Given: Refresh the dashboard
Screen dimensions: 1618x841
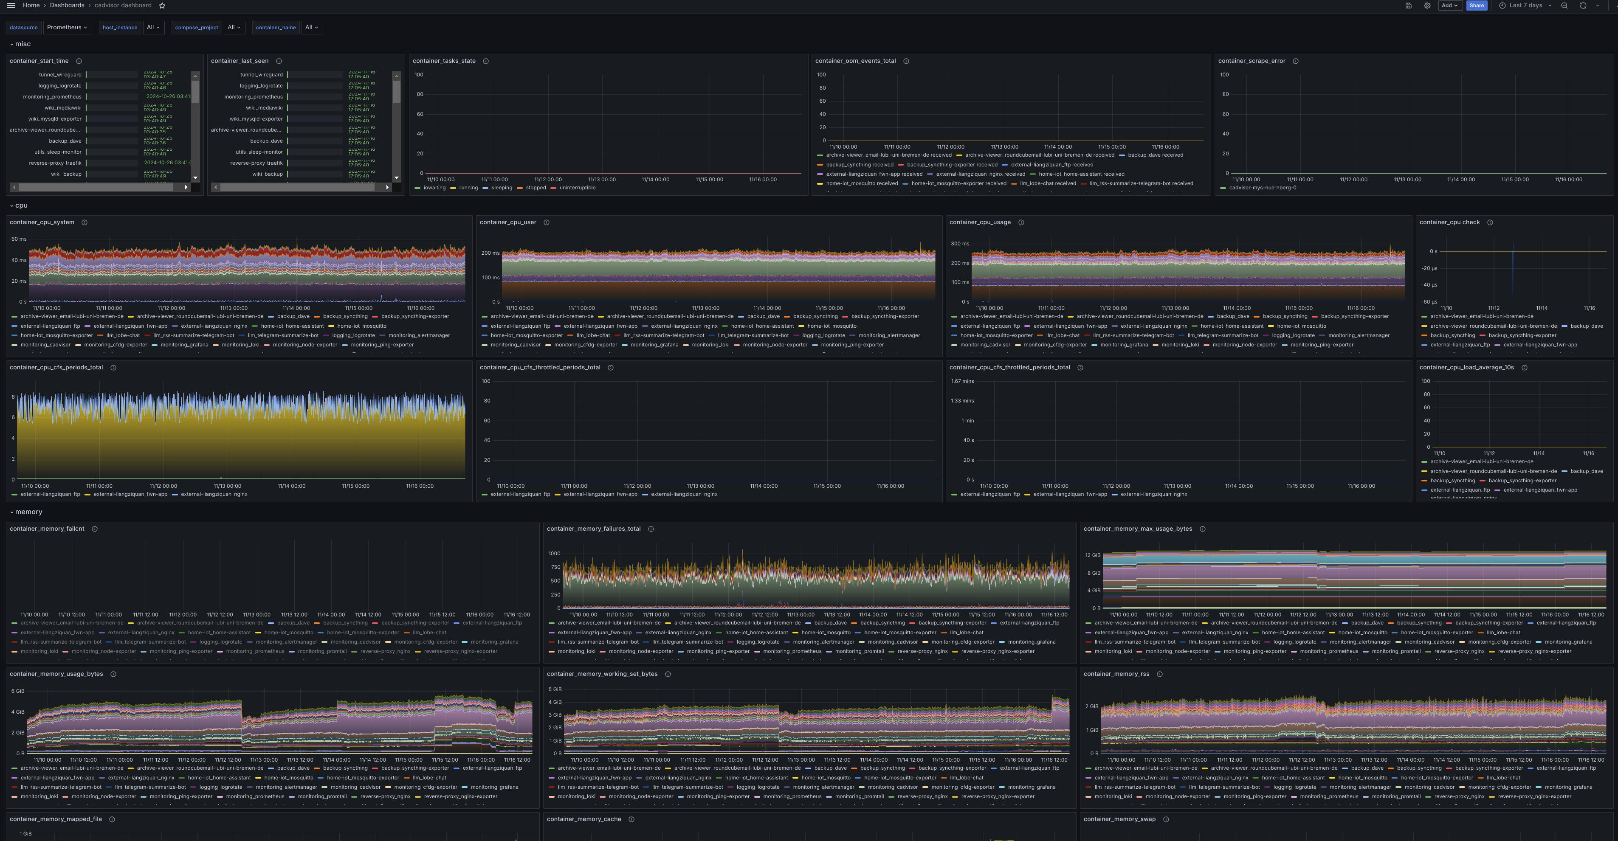Looking at the screenshot, I should point(1583,6).
